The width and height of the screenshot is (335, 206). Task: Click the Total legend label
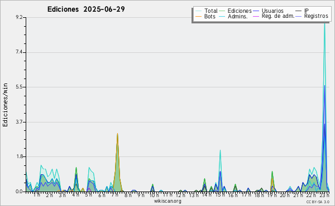(211, 11)
